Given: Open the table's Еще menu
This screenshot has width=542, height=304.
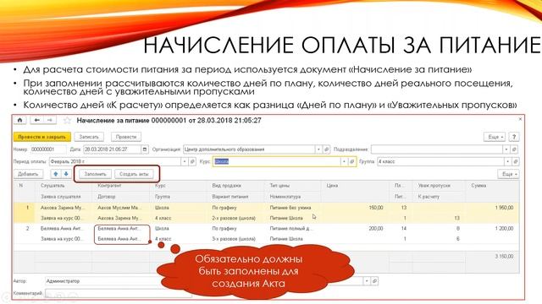Looking at the screenshot, I should click(x=508, y=174).
